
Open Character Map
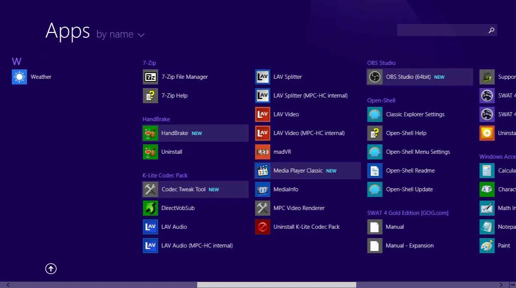pos(498,189)
